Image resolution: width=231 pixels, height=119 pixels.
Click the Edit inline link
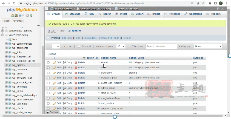point(67,38)
